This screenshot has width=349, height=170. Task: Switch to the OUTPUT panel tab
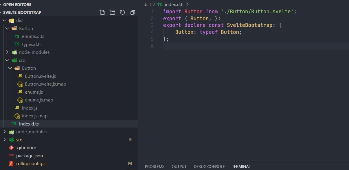179,167
